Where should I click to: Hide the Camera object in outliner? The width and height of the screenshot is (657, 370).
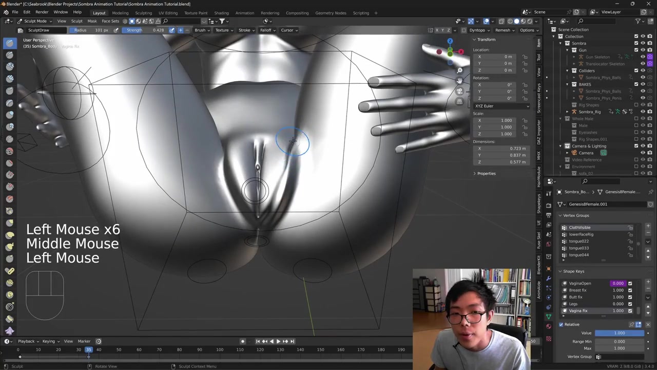643,153
